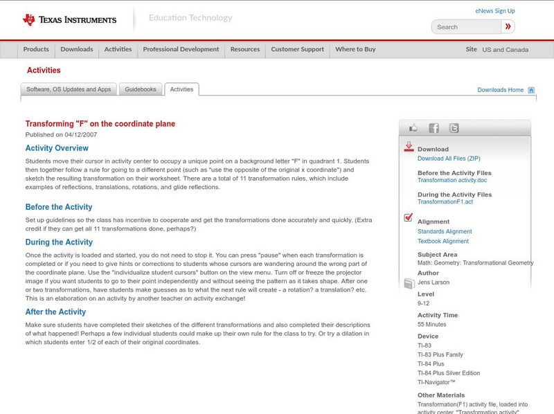The height and width of the screenshot is (414, 554).
Task: Click the Before the Activity Files label
Action: click(454, 173)
